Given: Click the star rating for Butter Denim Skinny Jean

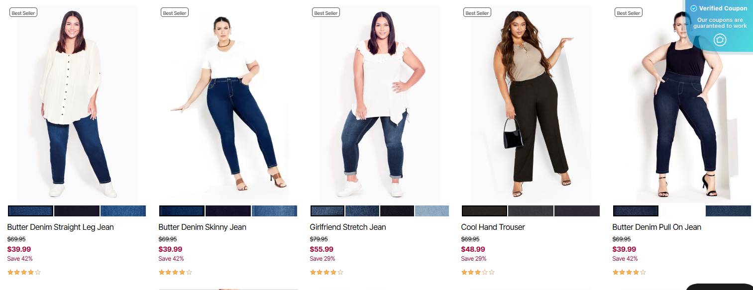Looking at the screenshot, I should click(x=175, y=272).
